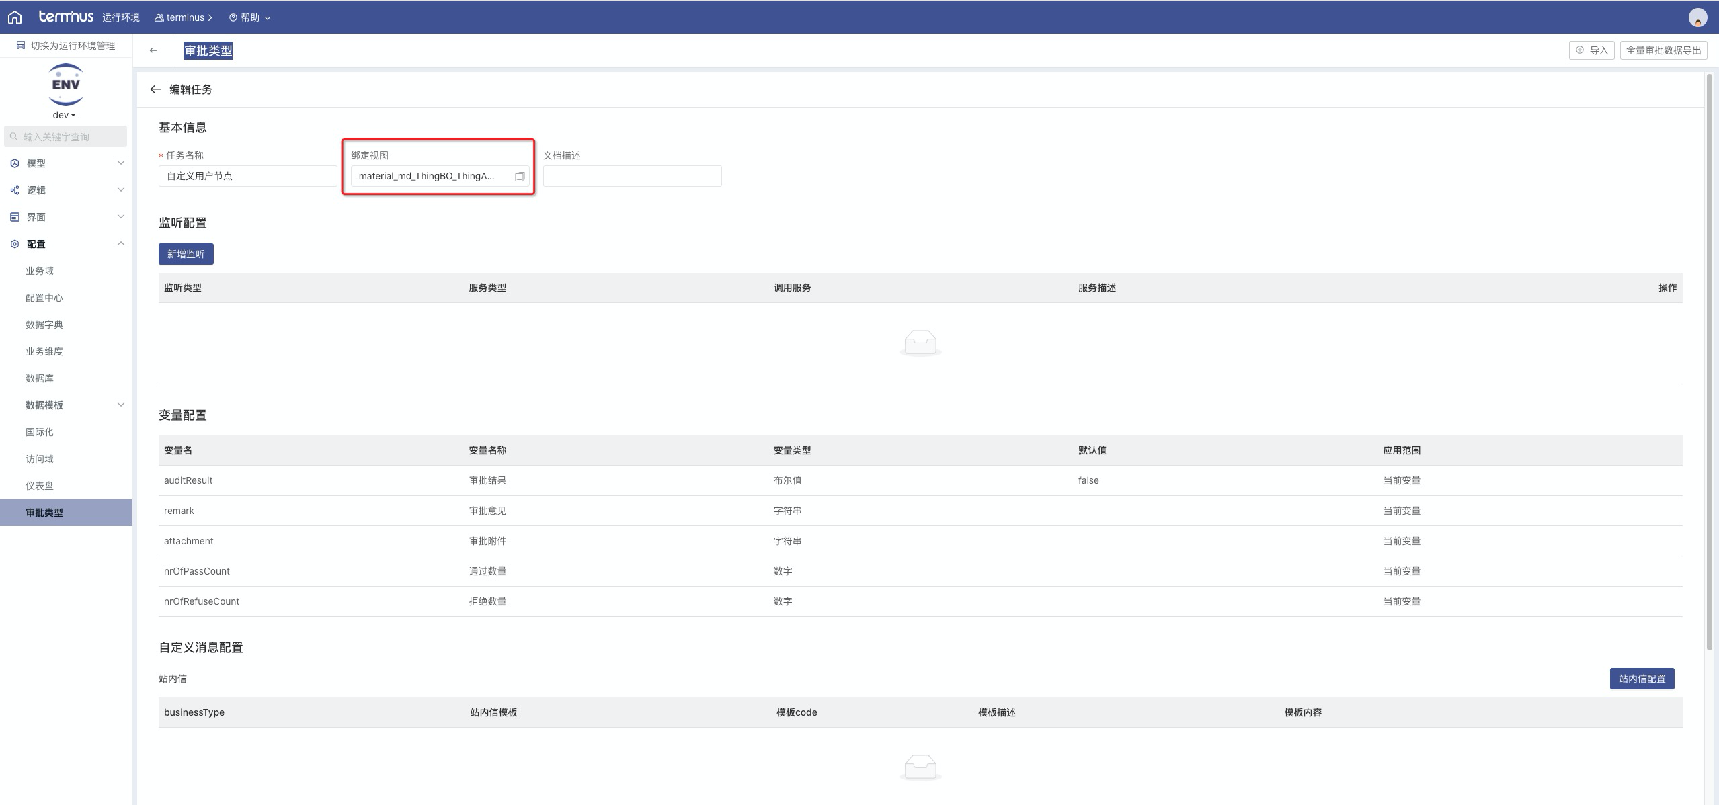This screenshot has height=805, width=1719.
Task: Click the 全量审批数据导出 button
Action: [1663, 50]
